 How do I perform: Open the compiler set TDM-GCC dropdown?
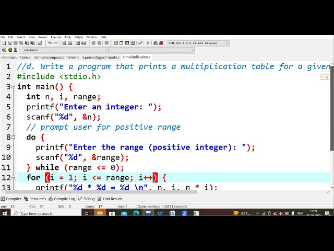(x=198, y=43)
